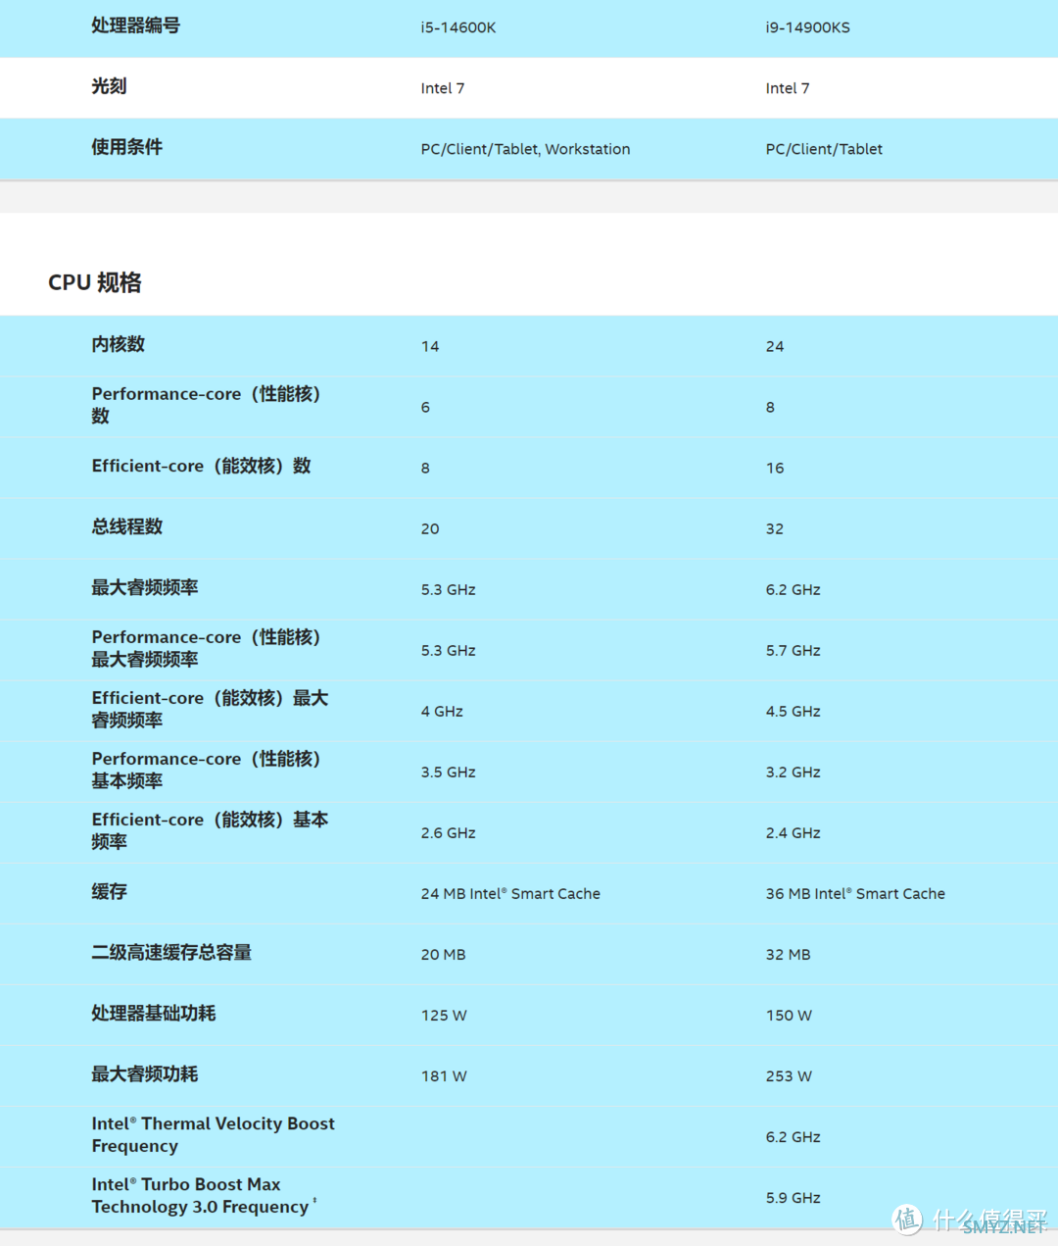Viewport: 1058px width, 1246px height.
Task: Select the 20 MB L2 cache value
Action: tap(443, 954)
